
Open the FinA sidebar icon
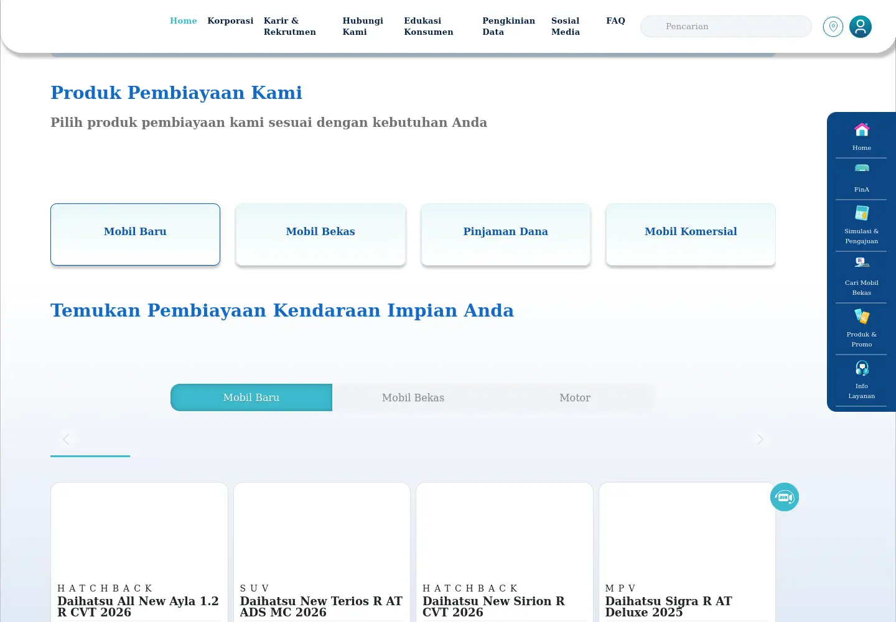pos(862,169)
